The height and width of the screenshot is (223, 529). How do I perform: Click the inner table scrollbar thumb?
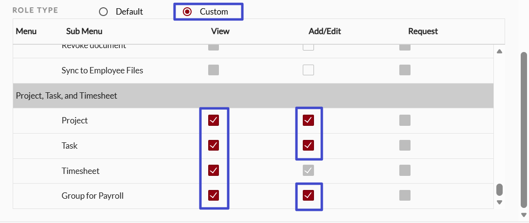tap(500, 189)
